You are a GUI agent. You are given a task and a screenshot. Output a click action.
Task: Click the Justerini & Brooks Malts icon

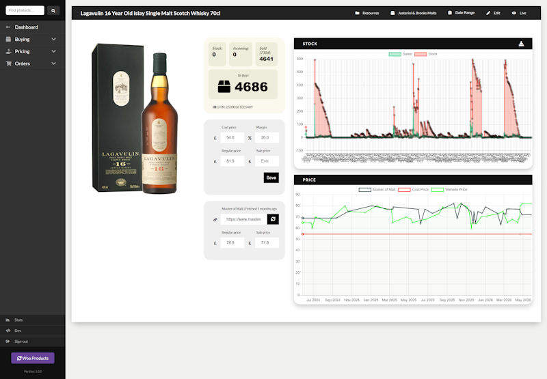coord(392,13)
